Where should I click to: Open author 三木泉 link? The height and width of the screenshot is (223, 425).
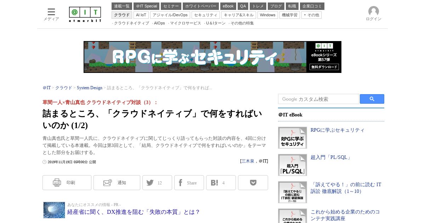click(x=248, y=161)
